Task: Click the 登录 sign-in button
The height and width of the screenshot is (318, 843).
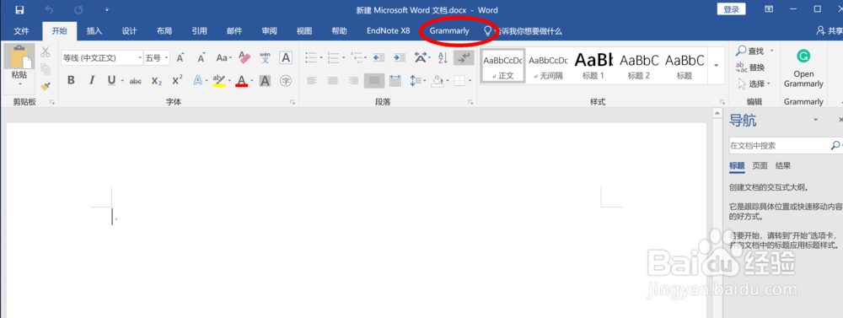Action: tap(731, 9)
